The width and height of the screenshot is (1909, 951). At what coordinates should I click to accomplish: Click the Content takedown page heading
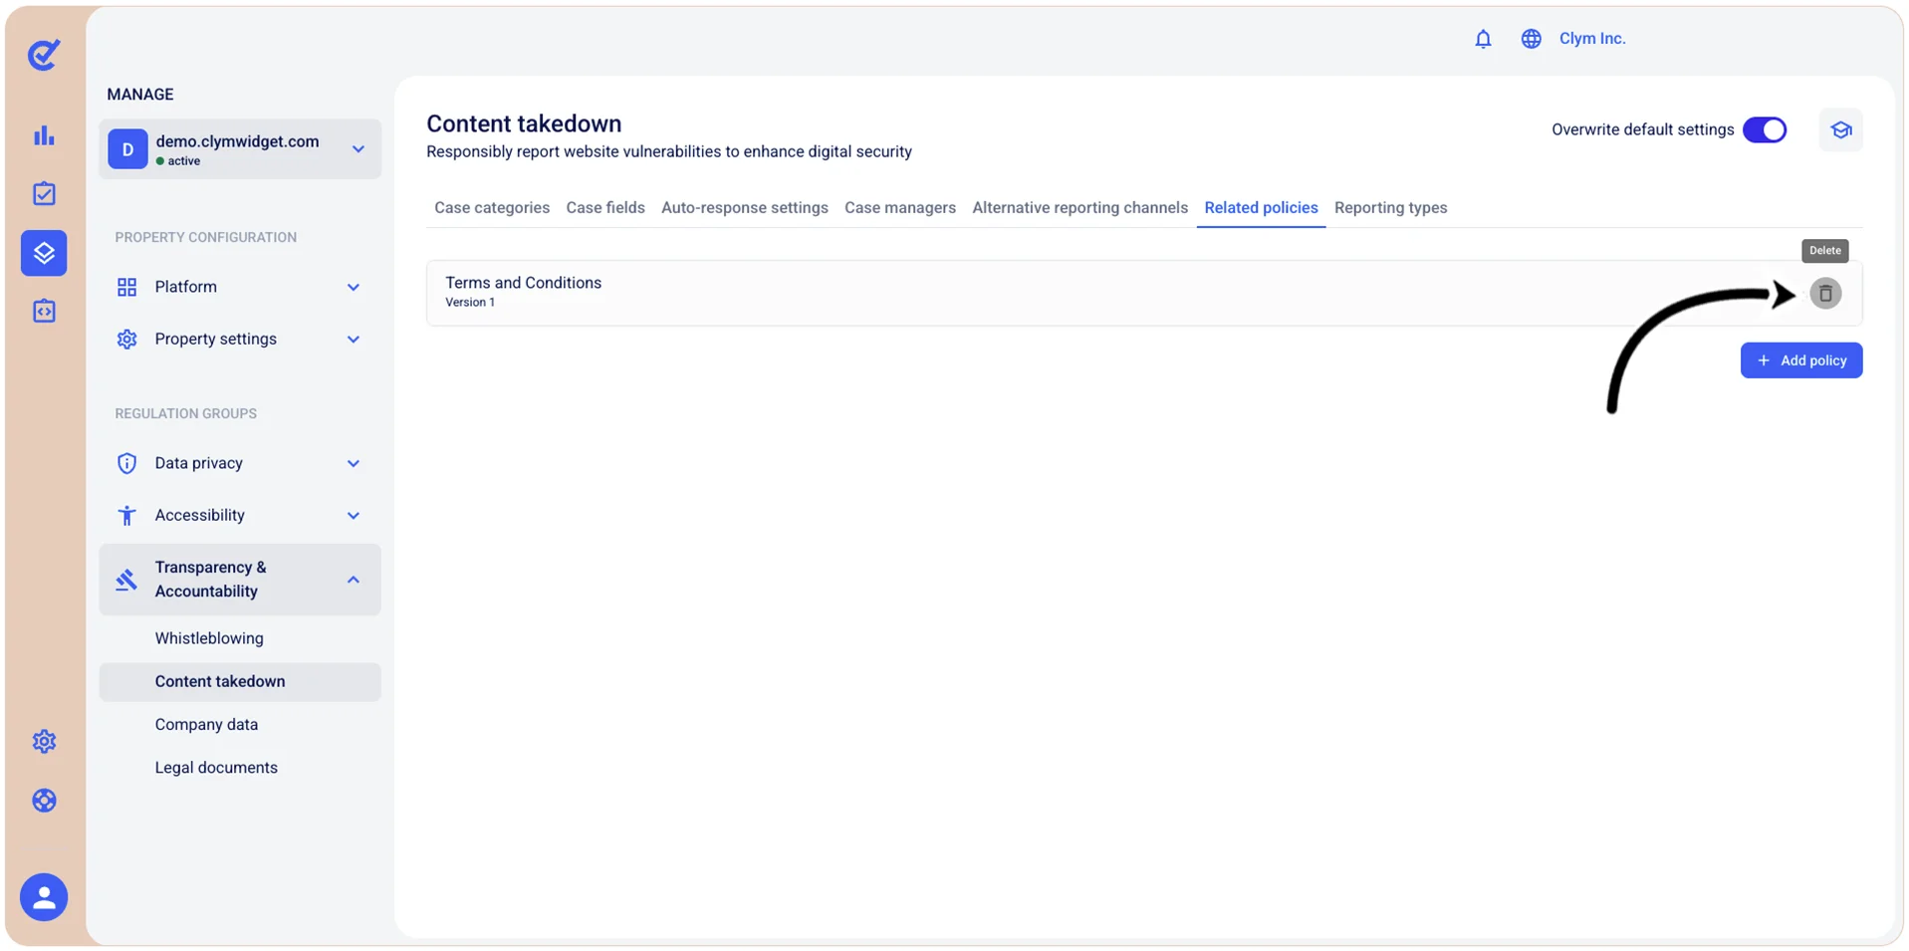pyautogui.click(x=524, y=124)
